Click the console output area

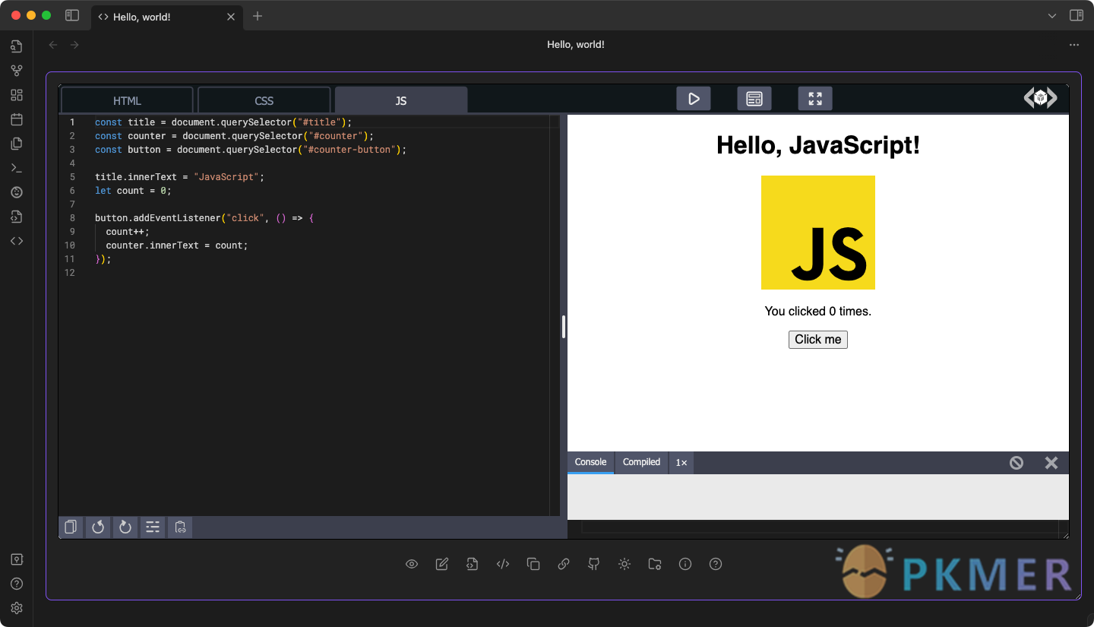click(818, 497)
